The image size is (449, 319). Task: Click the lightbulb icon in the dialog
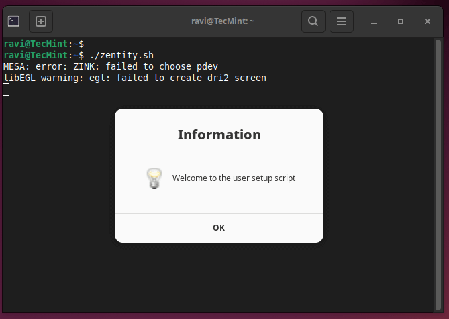(x=154, y=178)
